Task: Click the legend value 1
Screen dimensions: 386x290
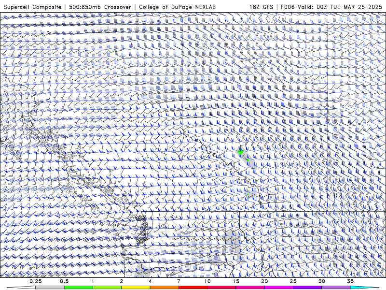Action: click(x=93, y=281)
